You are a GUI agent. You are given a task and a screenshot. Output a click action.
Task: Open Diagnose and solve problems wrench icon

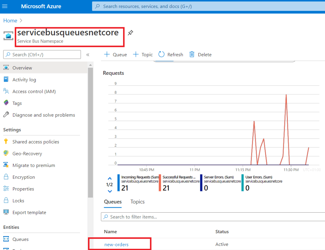[x=6, y=115]
